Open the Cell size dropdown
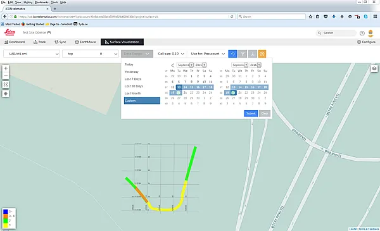The height and width of the screenshot is (231, 380). coord(171,54)
